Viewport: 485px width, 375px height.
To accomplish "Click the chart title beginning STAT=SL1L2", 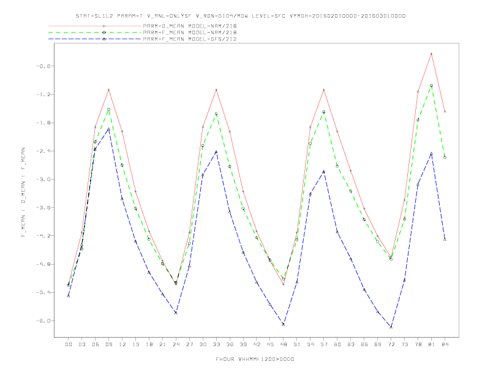I will tap(241, 16).
